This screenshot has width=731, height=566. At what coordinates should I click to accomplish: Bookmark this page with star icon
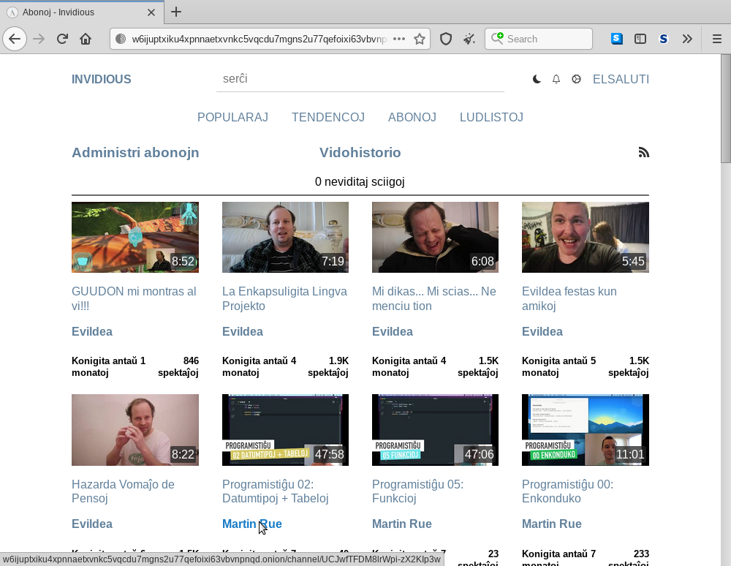coord(420,39)
